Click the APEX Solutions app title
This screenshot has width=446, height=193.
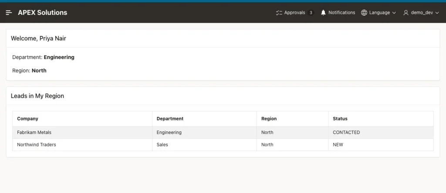tap(43, 13)
